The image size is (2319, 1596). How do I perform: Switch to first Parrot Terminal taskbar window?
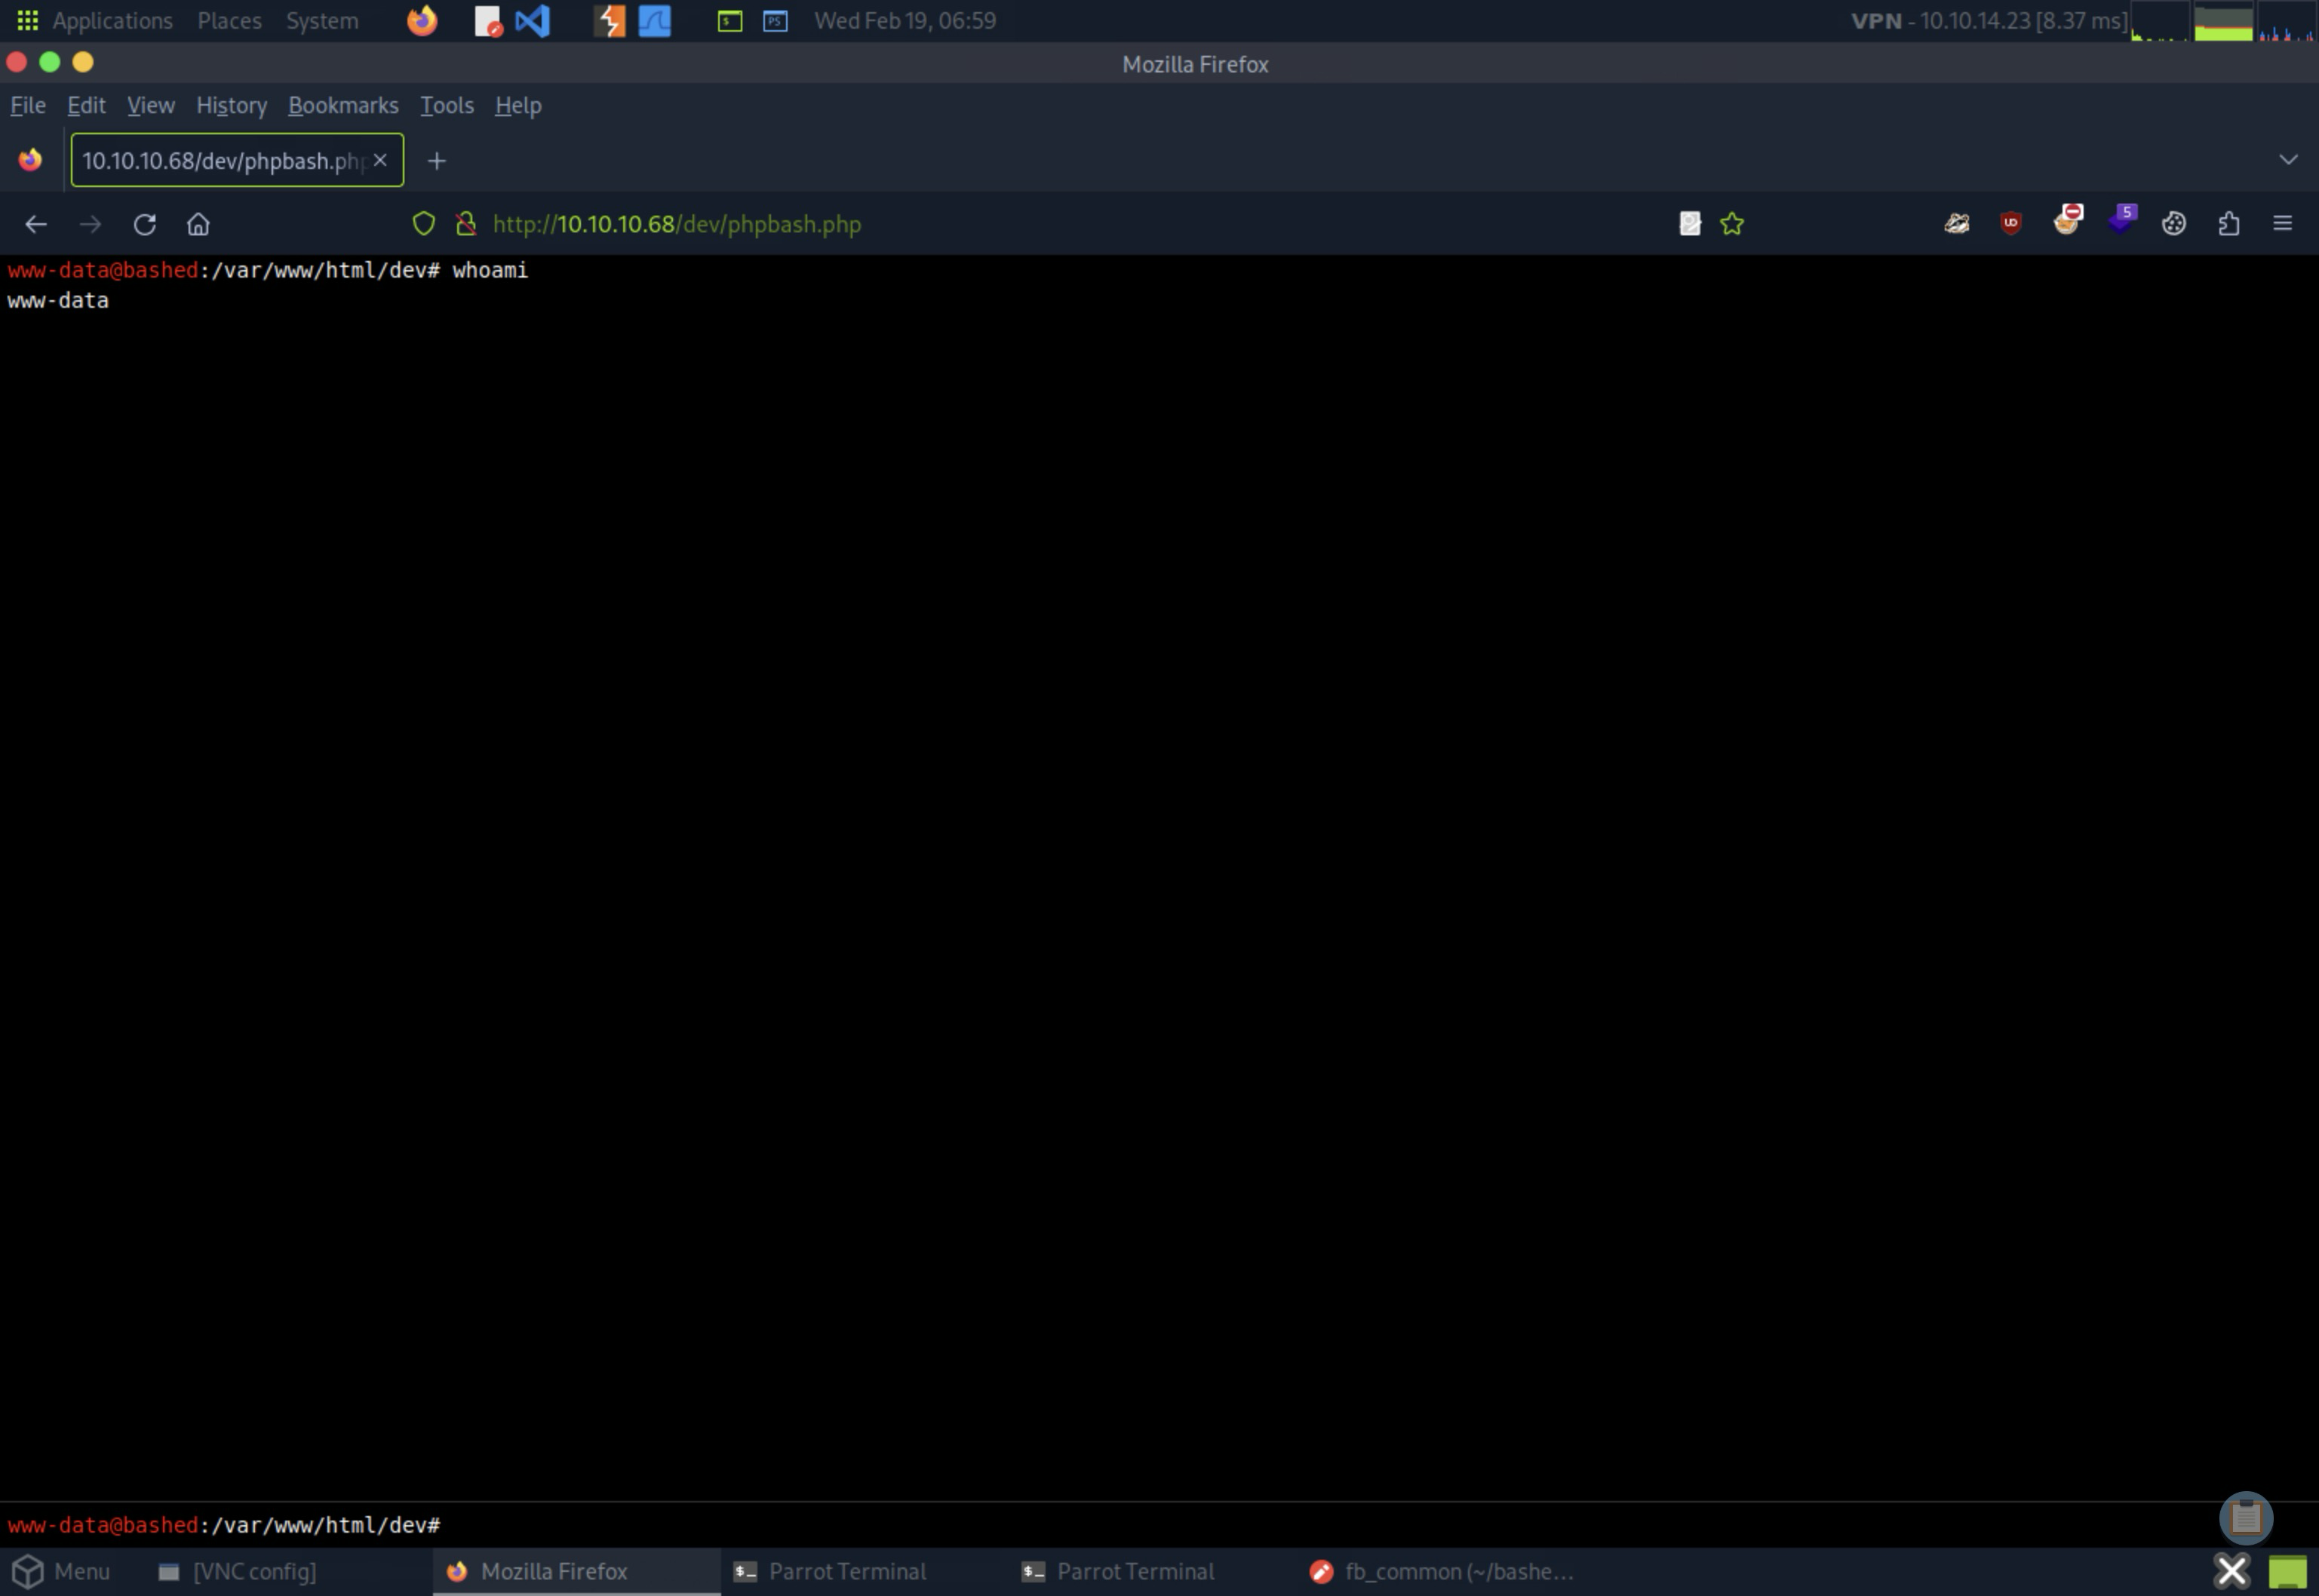[829, 1571]
